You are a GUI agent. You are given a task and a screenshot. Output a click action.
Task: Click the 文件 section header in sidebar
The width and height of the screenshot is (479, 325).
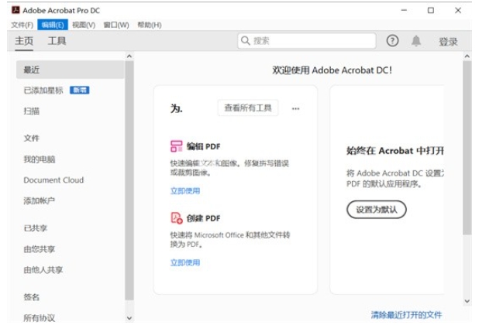(32, 138)
